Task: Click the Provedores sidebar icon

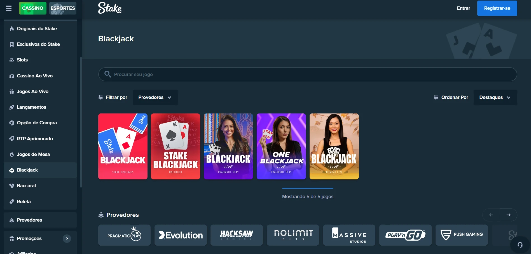Action: click(x=12, y=220)
